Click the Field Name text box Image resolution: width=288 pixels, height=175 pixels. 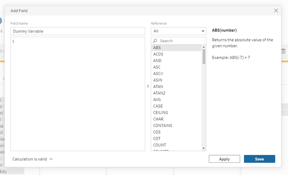pyautogui.click(x=78, y=31)
